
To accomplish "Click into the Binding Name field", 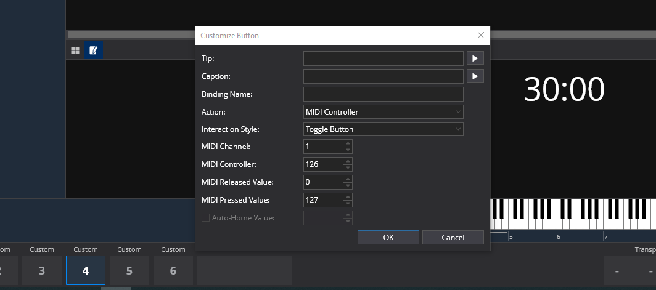I will pyautogui.click(x=383, y=94).
